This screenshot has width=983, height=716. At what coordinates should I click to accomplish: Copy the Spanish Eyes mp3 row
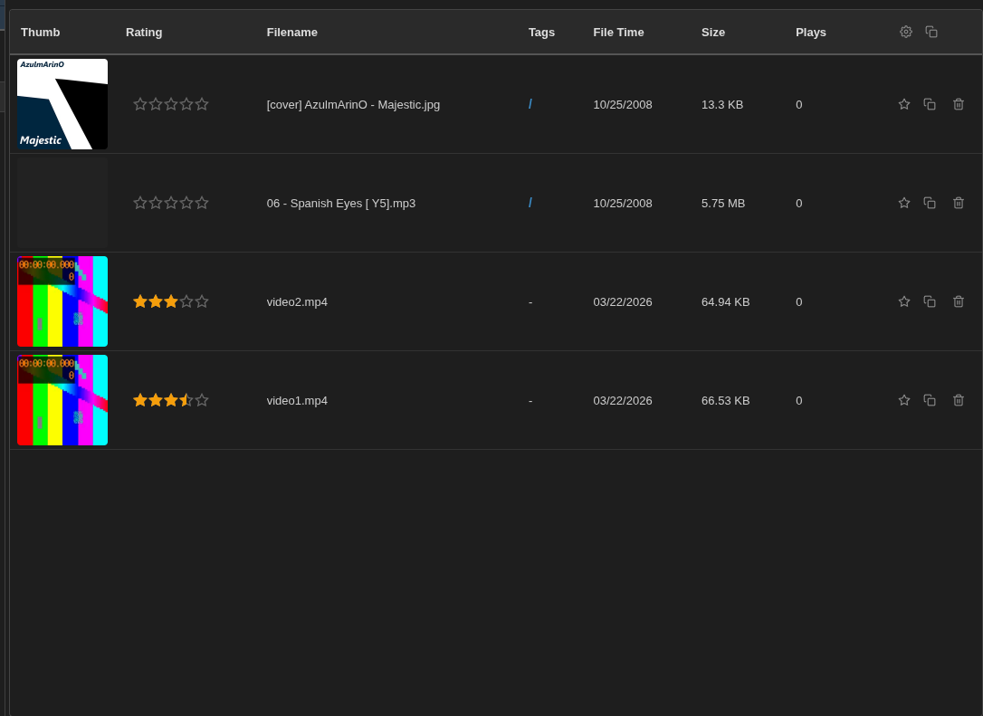930,203
